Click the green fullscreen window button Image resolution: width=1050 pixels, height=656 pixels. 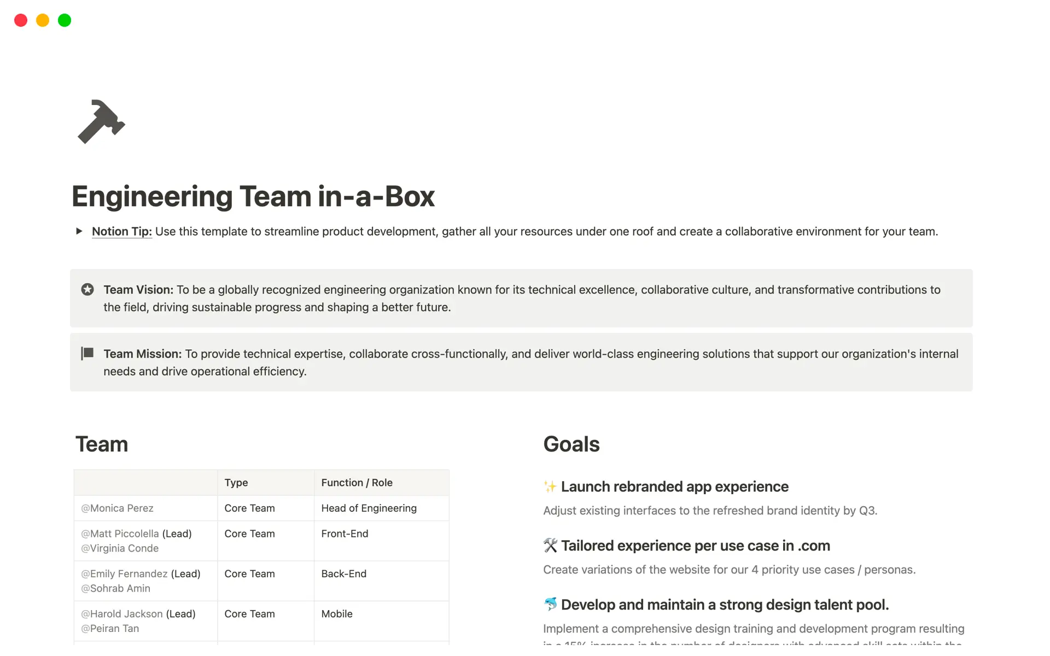tap(65, 20)
